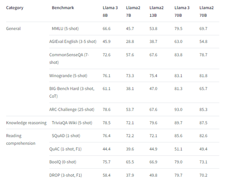Click the Category column header
This screenshot has width=225, height=185.
click(15, 8)
